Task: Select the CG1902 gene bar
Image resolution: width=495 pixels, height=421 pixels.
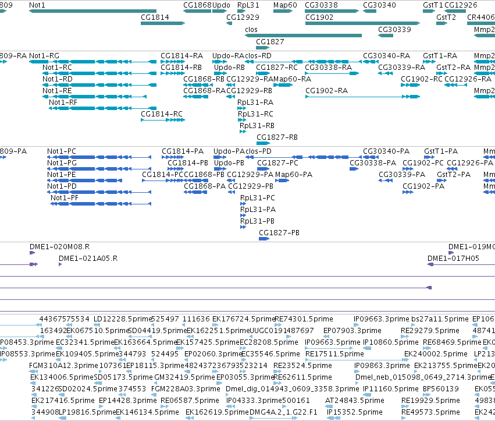Action: 363,23
